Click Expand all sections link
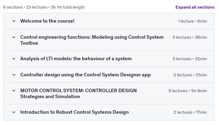The height and width of the screenshot is (125, 219). pos(195,7)
